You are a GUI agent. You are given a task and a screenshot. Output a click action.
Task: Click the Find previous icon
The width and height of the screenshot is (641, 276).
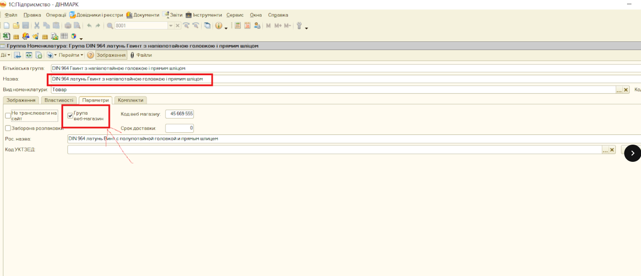(x=196, y=25)
